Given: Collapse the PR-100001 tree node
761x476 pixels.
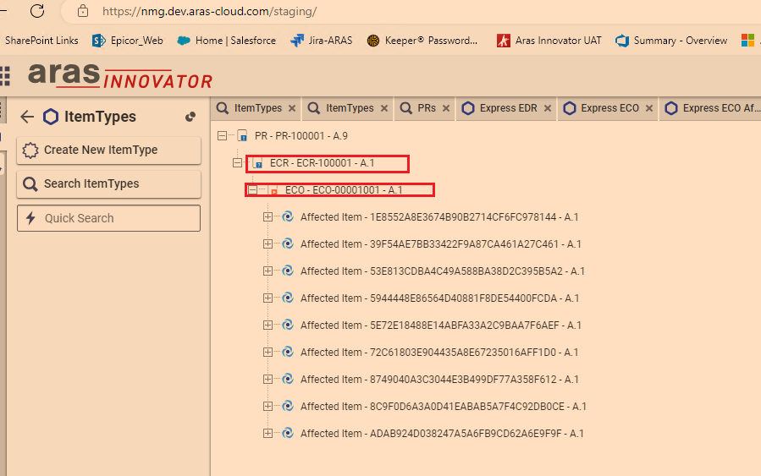Looking at the screenshot, I should click(223, 136).
